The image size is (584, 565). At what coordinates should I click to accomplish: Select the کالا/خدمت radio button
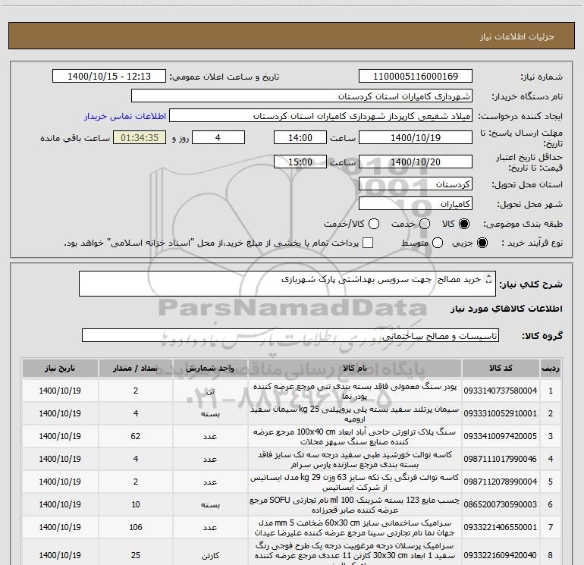coord(374,224)
